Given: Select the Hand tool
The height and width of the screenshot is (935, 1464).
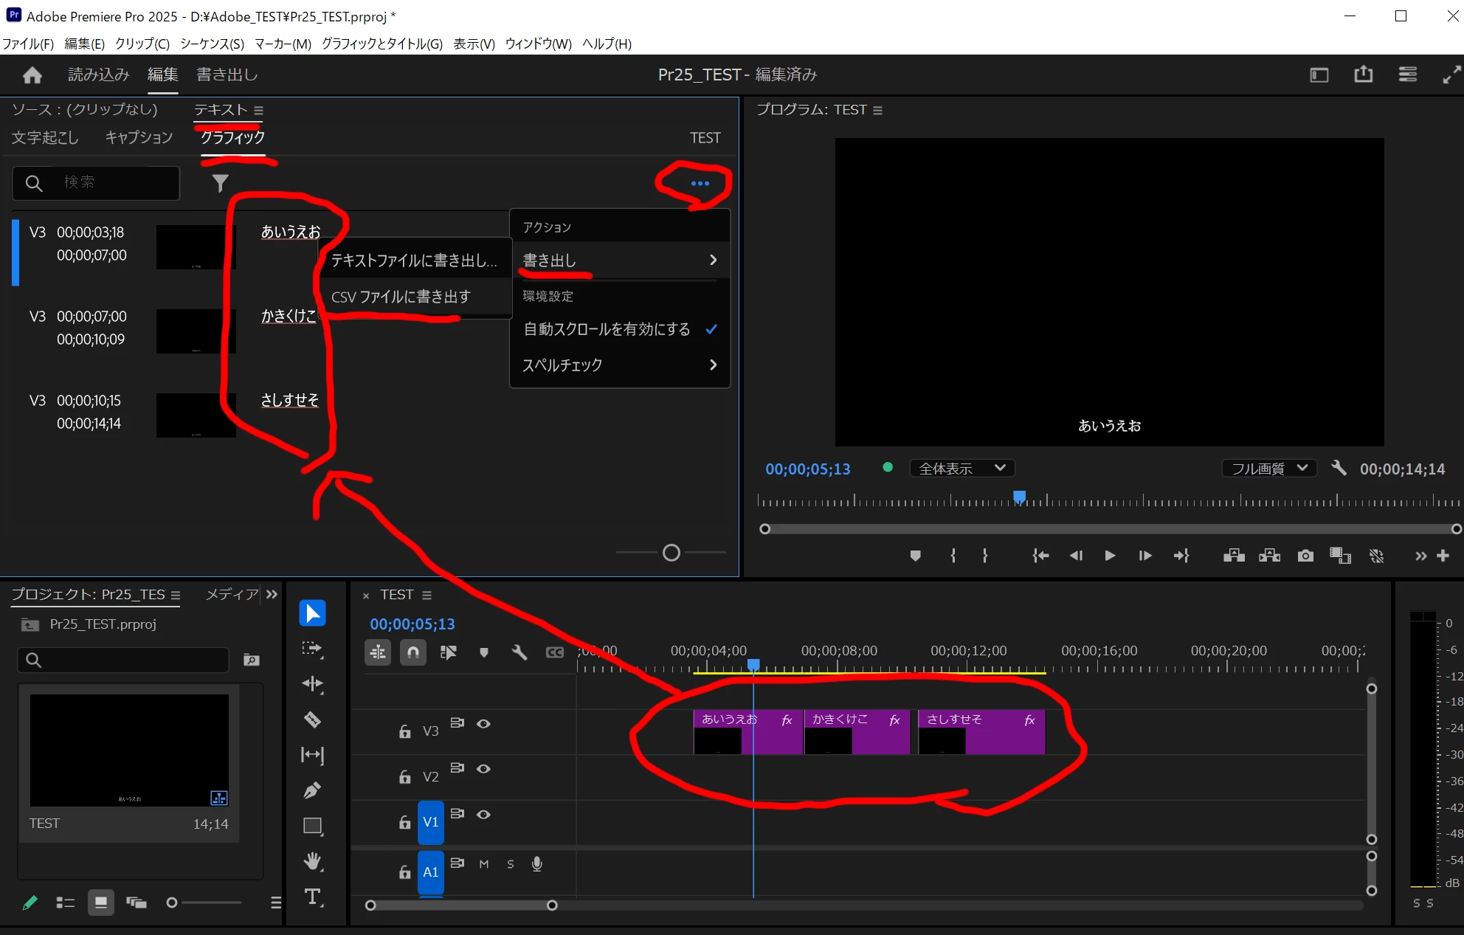Looking at the screenshot, I should pos(313,861).
